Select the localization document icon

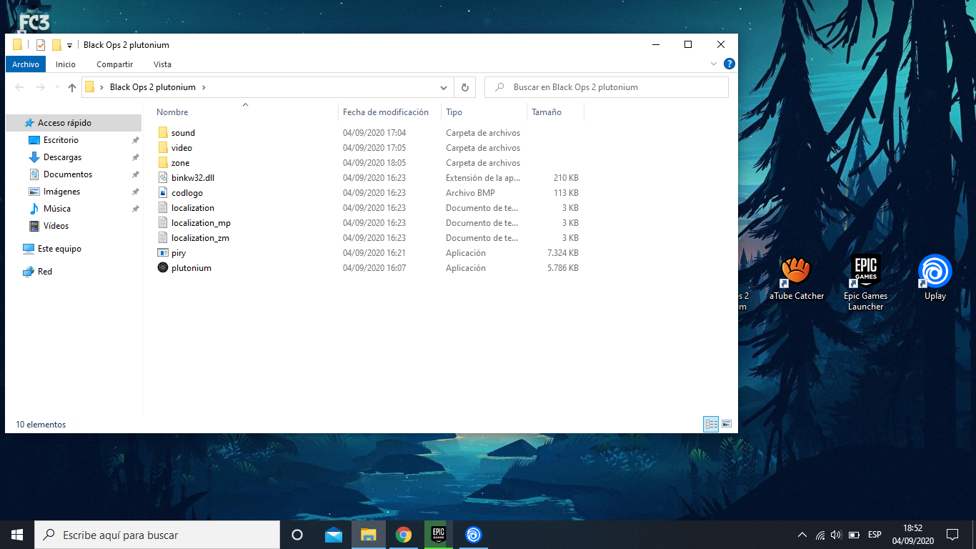[163, 208]
